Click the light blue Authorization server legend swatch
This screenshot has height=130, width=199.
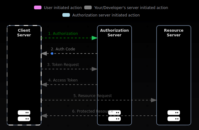point(66,15)
